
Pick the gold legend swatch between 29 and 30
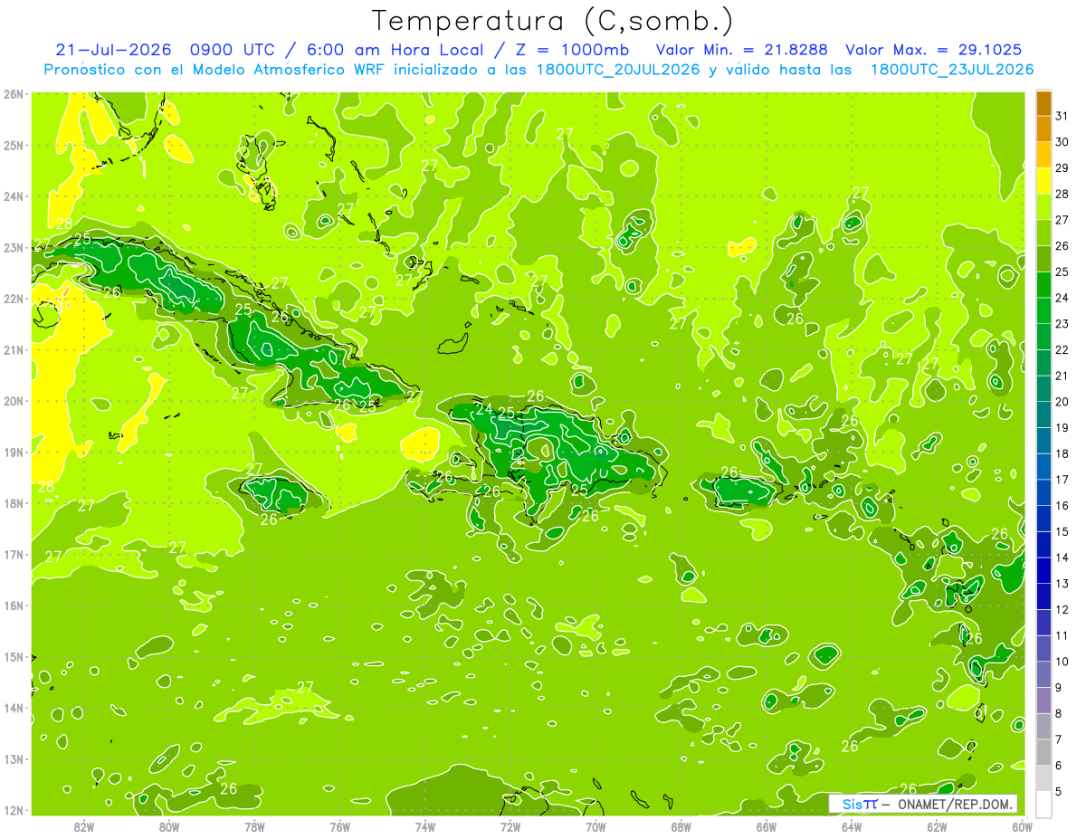[x=1043, y=155]
